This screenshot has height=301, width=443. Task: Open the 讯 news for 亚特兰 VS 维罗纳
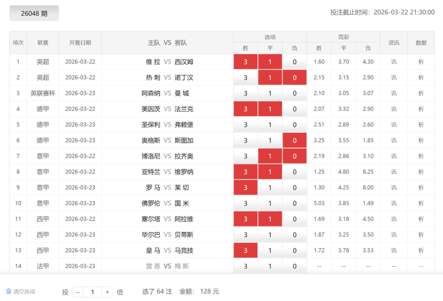point(394,172)
